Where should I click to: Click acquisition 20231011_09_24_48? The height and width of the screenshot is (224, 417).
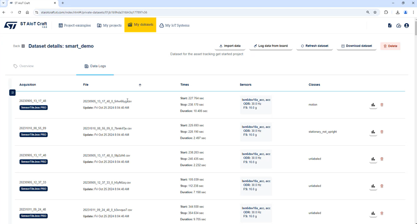tap(33, 210)
